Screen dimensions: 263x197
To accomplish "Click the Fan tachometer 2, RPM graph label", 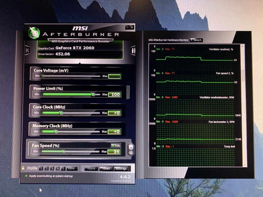I will point(221,122).
